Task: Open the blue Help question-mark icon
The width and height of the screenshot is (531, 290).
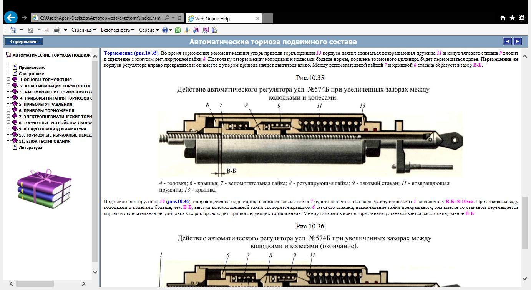Action: pos(165,30)
